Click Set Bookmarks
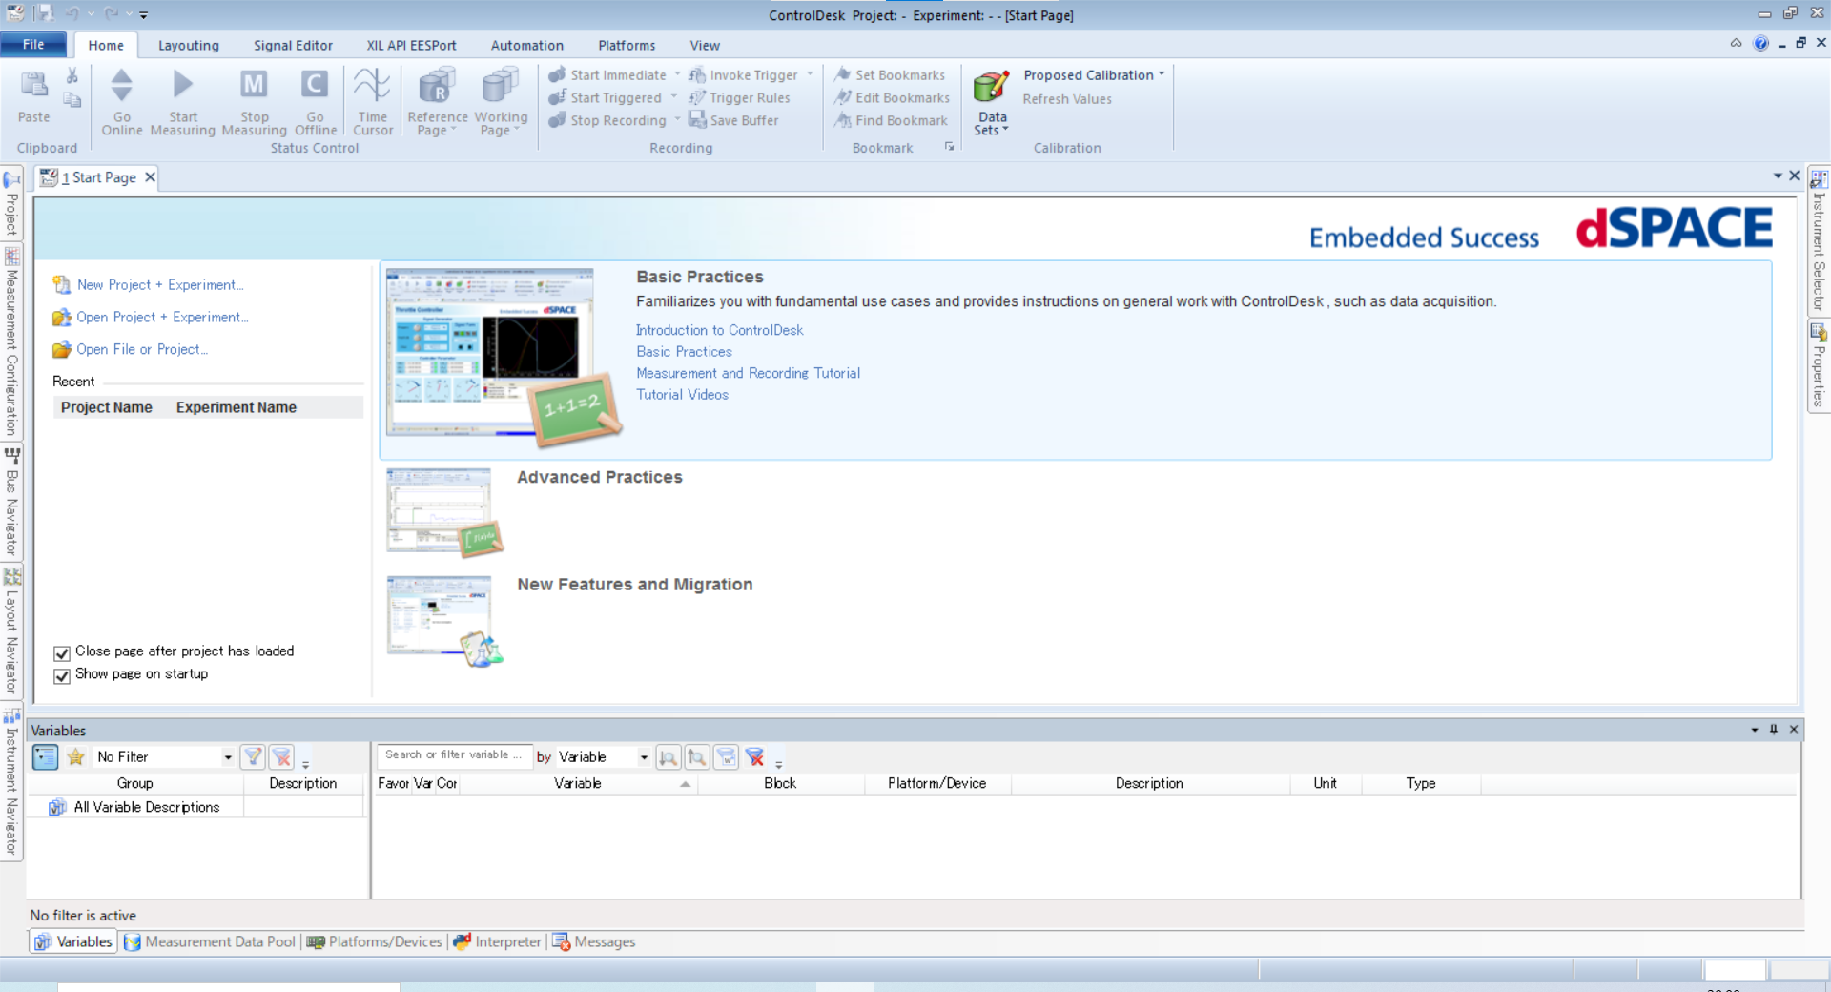This screenshot has height=992, width=1831. (890, 74)
